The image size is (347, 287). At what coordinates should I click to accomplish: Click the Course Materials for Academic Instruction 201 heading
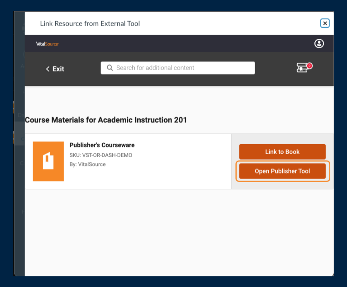click(106, 120)
